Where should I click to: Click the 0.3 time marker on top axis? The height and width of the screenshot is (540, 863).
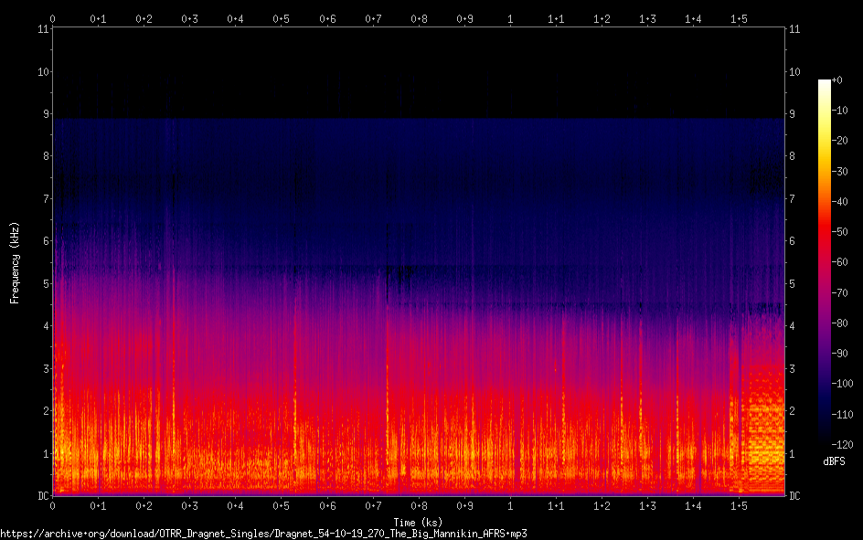click(189, 18)
